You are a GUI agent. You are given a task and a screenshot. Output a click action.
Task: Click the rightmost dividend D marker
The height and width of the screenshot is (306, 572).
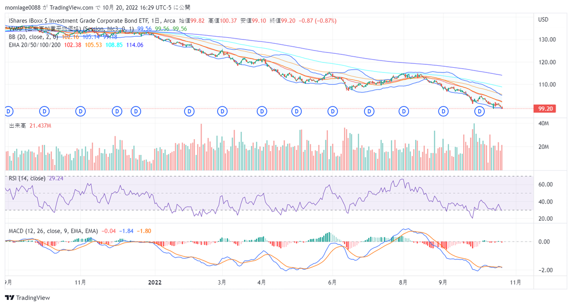pyautogui.click(x=480, y=111)
